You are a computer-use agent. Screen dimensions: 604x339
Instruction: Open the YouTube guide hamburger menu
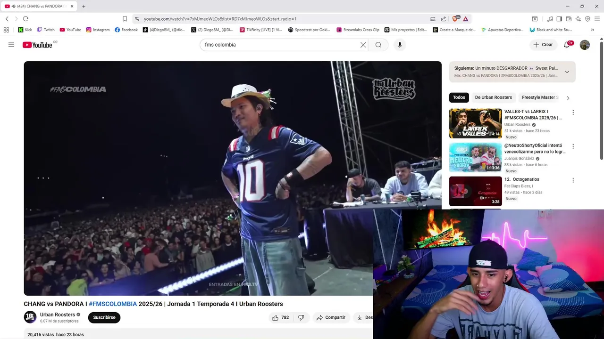coord(11,45)
